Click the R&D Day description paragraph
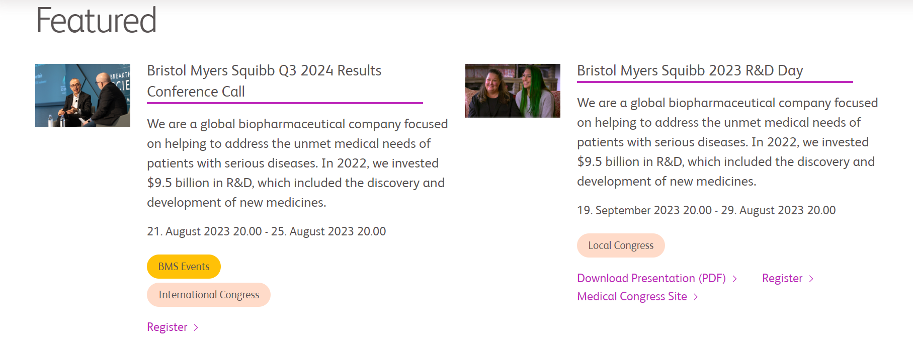The height and width of the screenshot is (337, 913). pos(727,142)
